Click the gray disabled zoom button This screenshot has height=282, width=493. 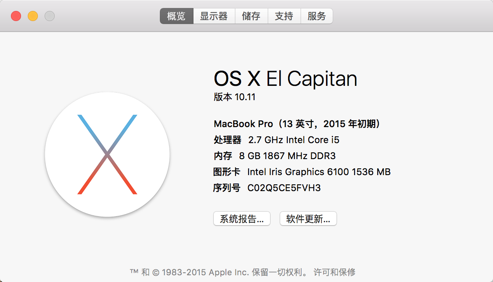tap(50, 16)
